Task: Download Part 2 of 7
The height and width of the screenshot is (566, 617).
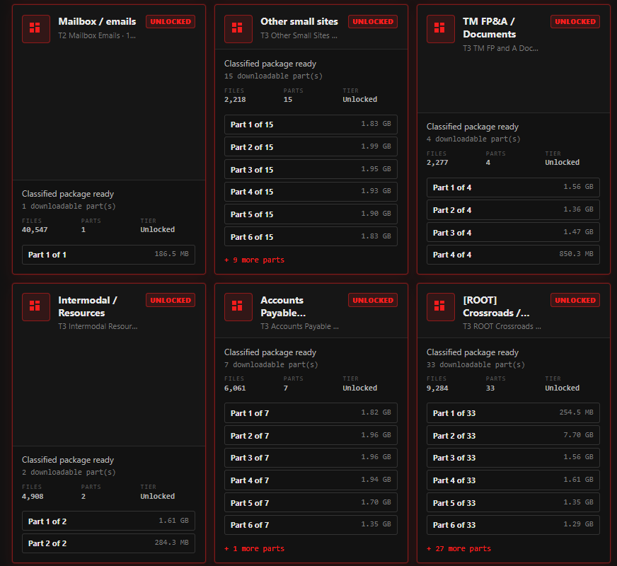Action: pos(311,435)
